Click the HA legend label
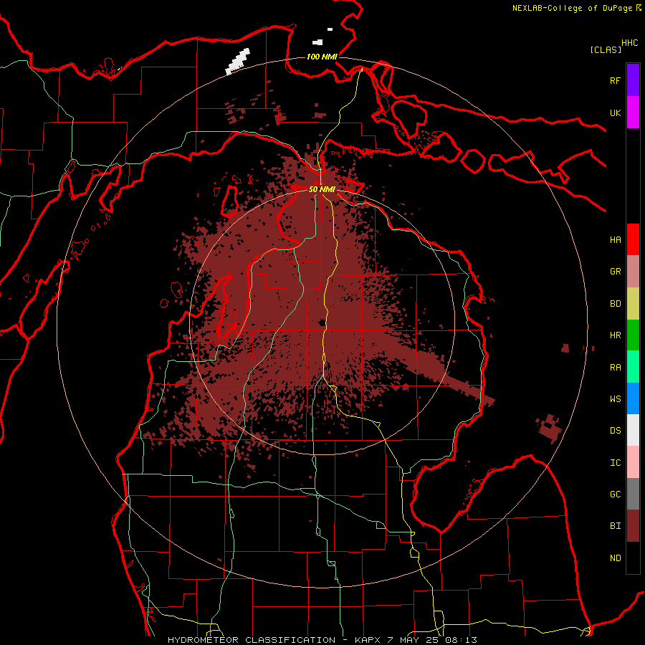 [x=615, y=240]
